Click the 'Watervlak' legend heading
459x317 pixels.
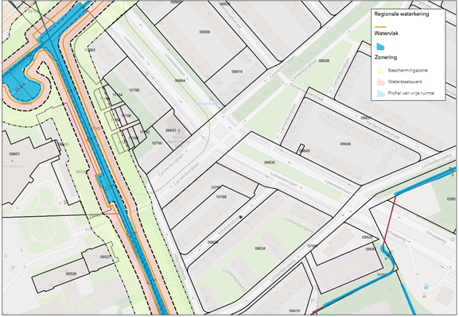[x=387, y=33]
